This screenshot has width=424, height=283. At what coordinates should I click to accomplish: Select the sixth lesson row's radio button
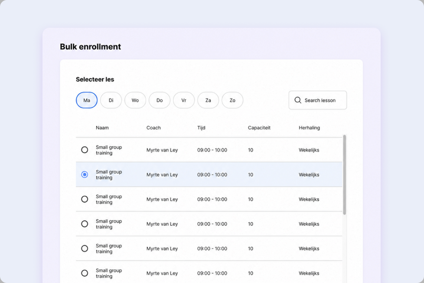[85, 273]
